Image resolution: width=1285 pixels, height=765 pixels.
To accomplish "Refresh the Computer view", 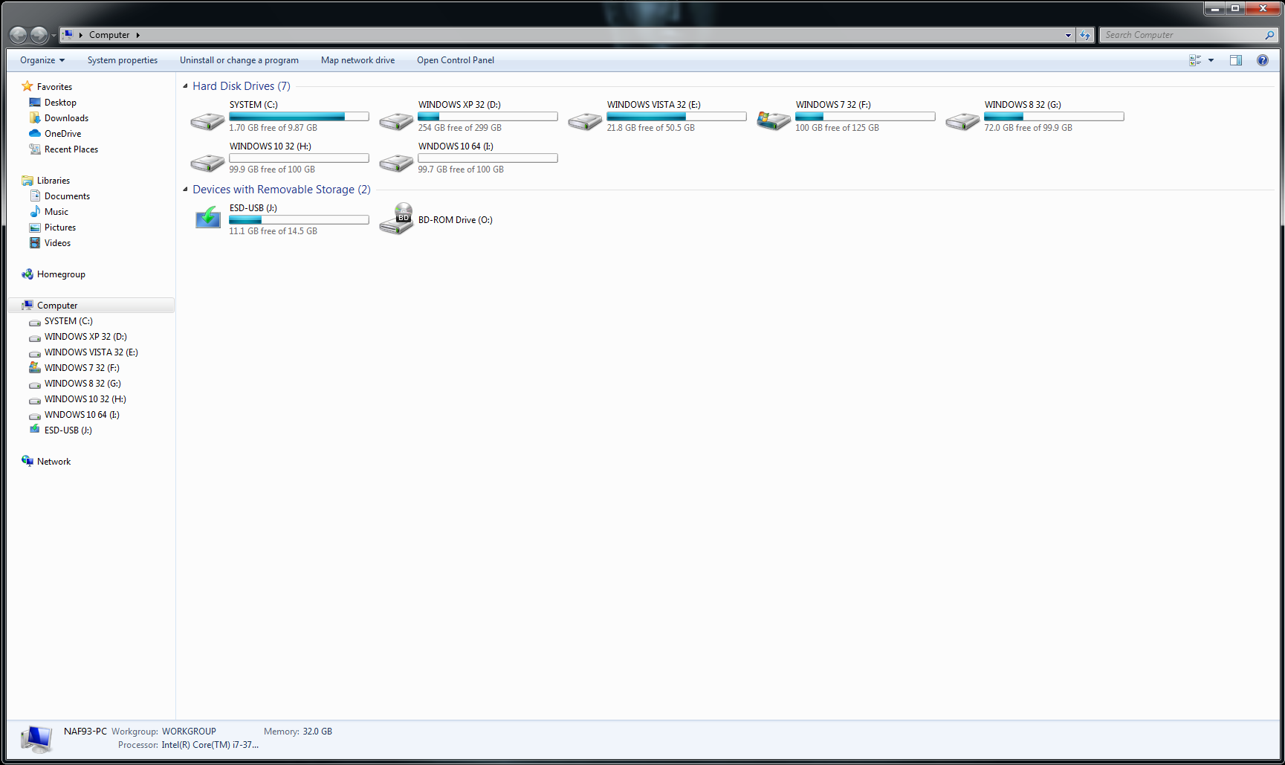I will (1085, 35).
